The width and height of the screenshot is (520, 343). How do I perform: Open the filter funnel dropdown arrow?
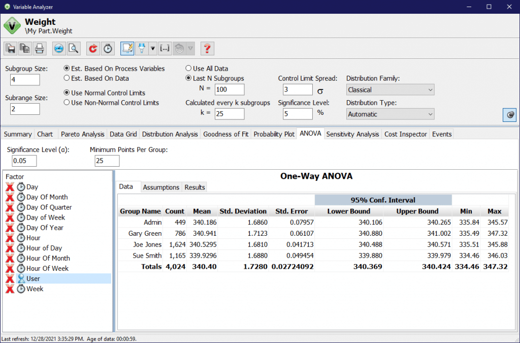[x=153, y=48]
